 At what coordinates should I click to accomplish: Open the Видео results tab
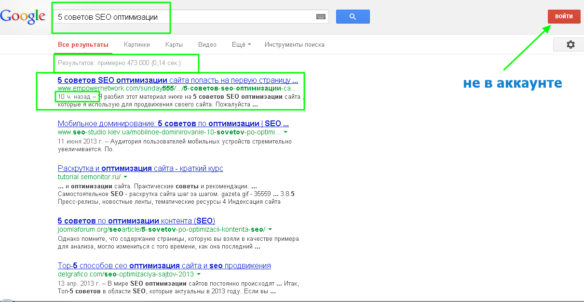[207, 45]
